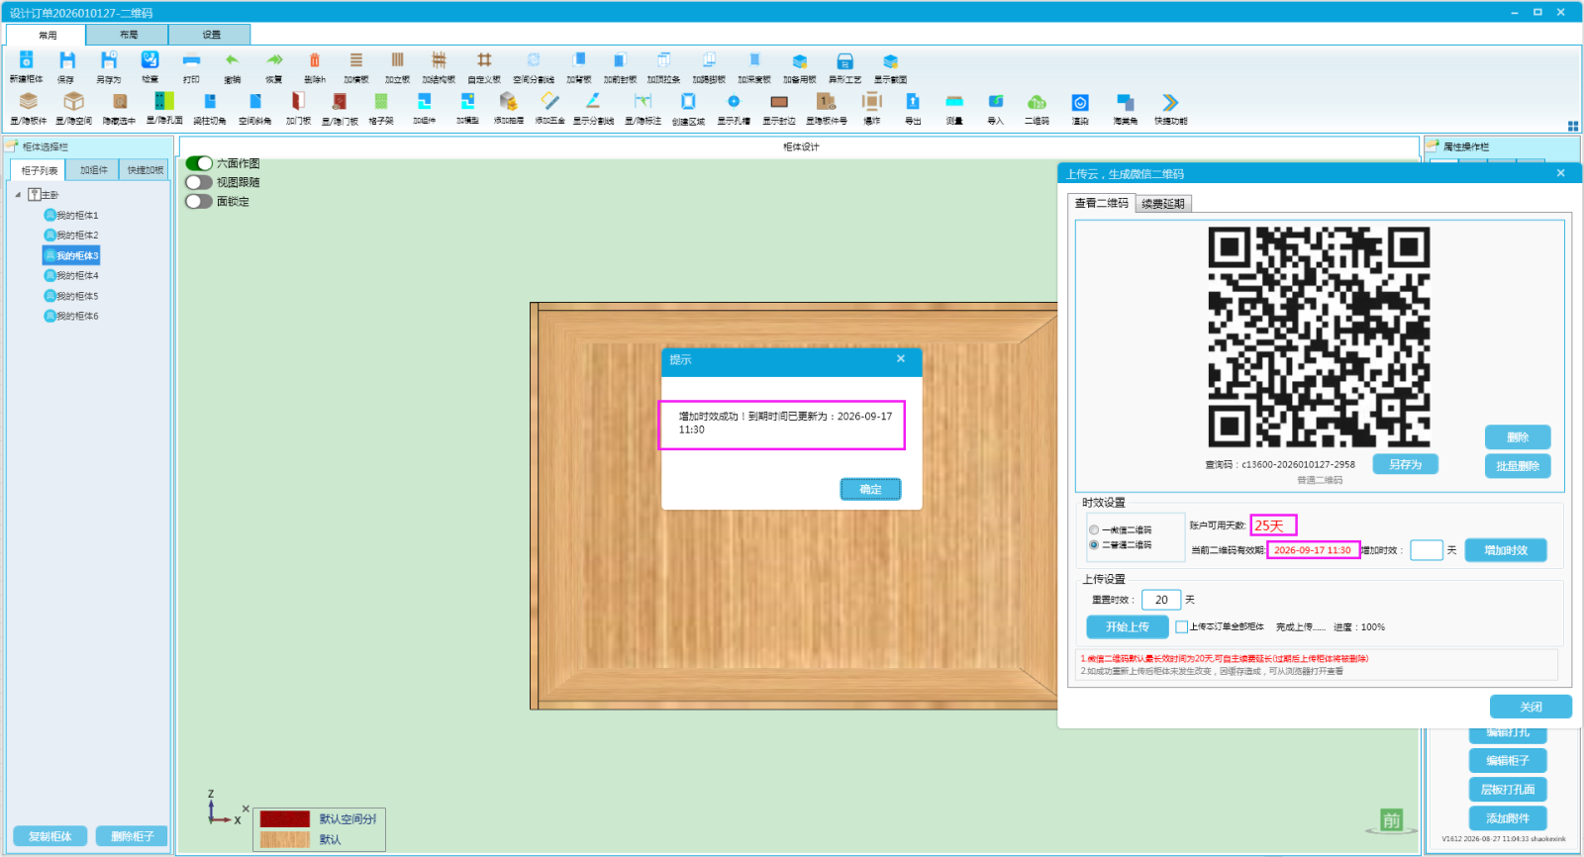Image resolution: width=1584 pixels, height=857 pixels.
Task: Click the 重置时效 input showing 20
Action: tap(1161, 600)
